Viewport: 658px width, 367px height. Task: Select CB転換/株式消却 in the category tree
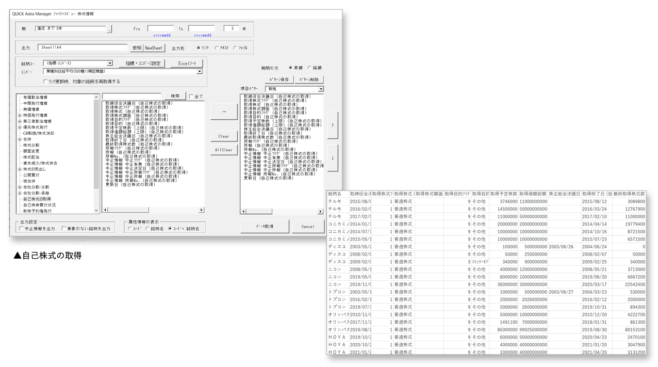click(39, 133)
